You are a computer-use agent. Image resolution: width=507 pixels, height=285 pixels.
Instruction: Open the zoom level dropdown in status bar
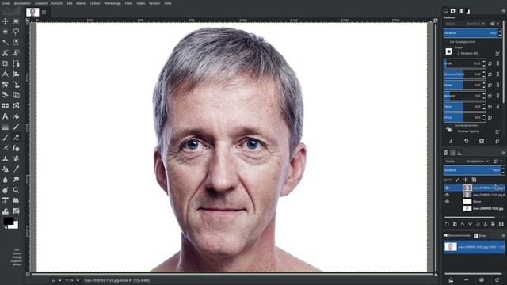[72, 280]
